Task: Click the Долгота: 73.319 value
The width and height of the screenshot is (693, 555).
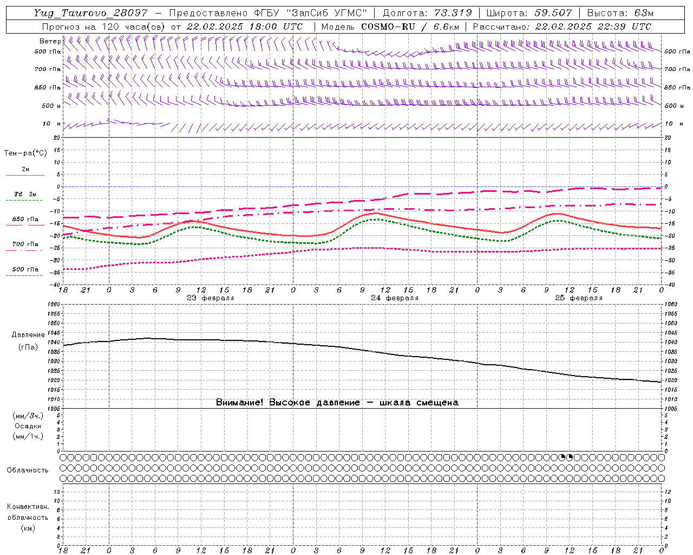Action: 427,13
